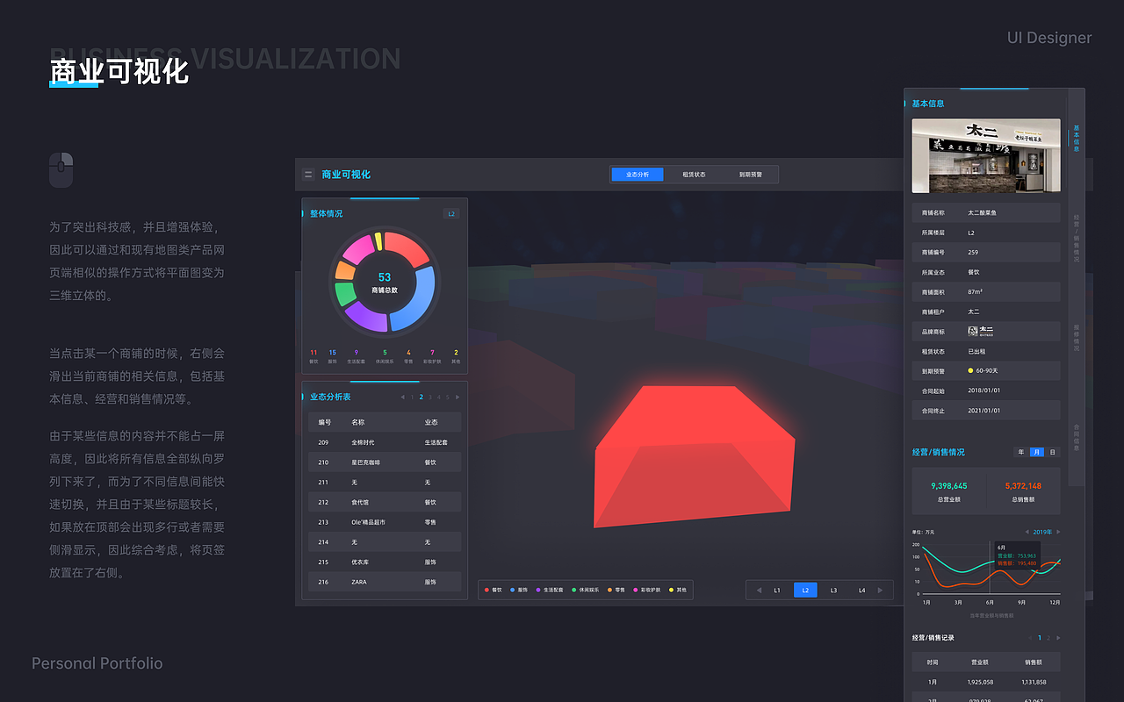Click the 53 商铺总数 donut center

tap(385, 282)
